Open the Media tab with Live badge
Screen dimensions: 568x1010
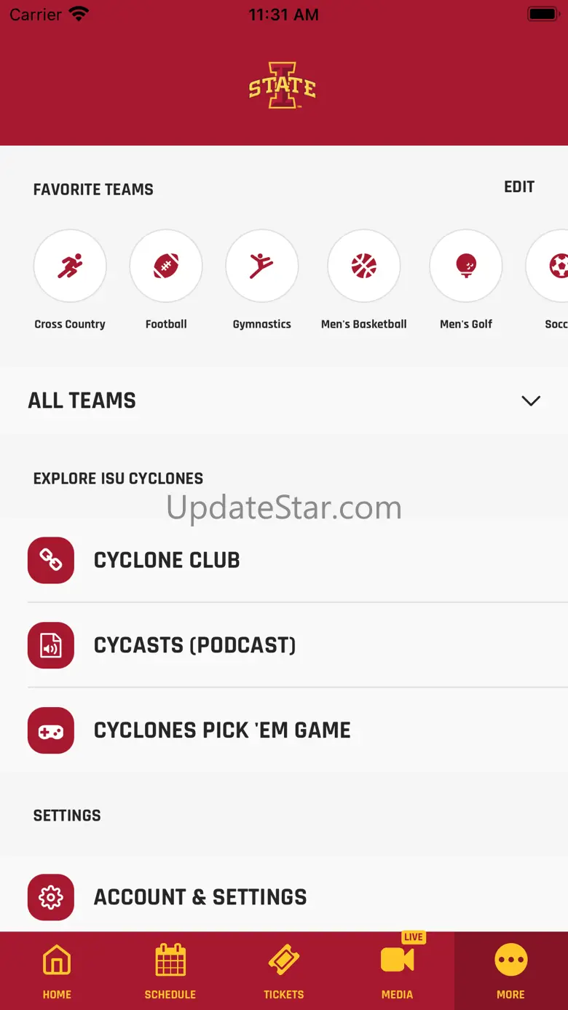click(x=398, y=971)
